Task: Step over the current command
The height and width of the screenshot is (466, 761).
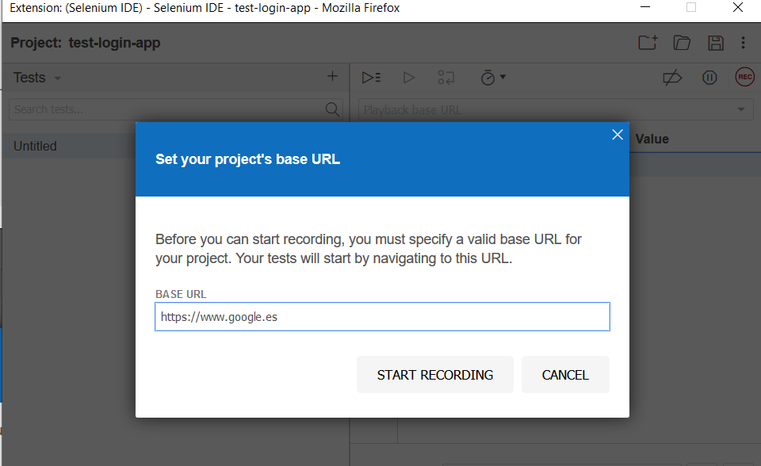Action: [446, 77]
